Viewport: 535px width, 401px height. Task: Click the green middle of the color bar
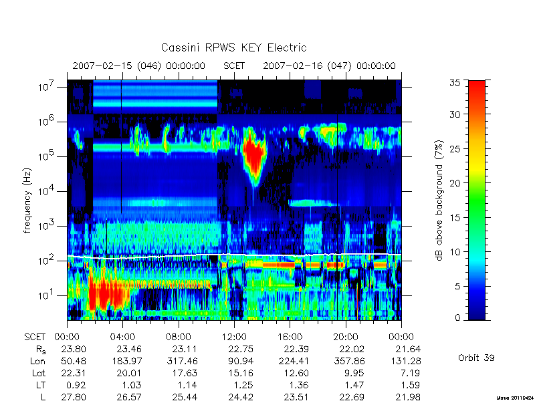pyautogui.click(x=477, y=200)
